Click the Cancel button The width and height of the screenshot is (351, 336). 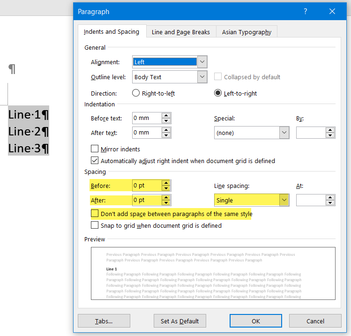tap(315, 321)
